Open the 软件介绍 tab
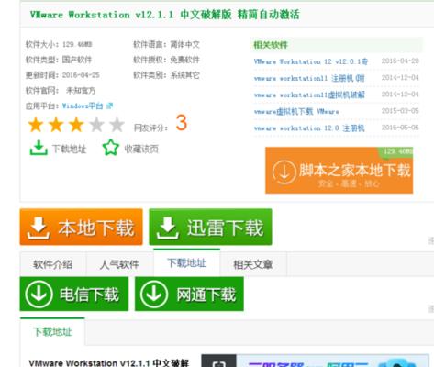Screen dimensions: 434x367 click(53, 264)
